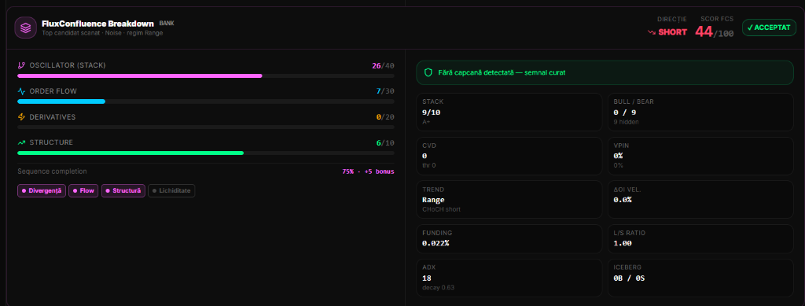Click the Order Flow progress bar
This screenshot has height=306, width=805.
(206, 101)
